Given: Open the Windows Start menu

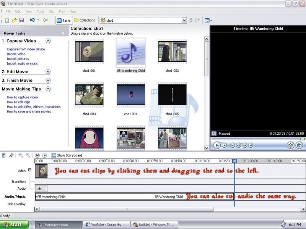Looking at the screenshot, I should coord(14,224).
